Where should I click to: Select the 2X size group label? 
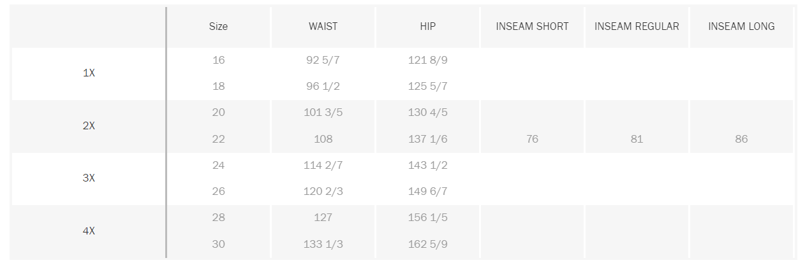[x=89, y=126]
